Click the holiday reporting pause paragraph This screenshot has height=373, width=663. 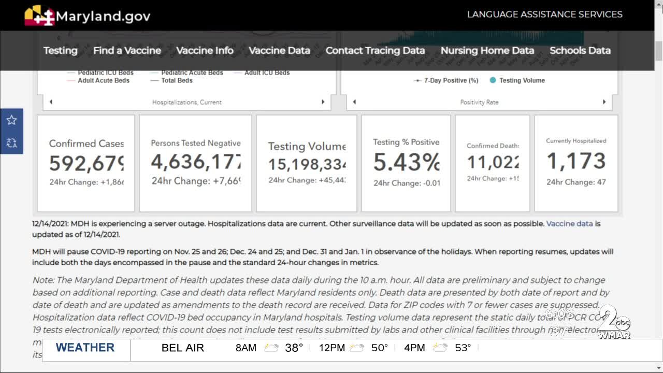click(323, 257)
